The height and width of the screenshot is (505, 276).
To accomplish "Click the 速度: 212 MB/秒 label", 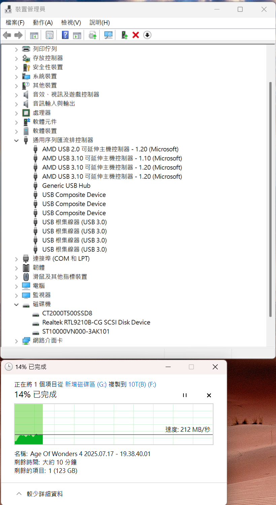I will 188,429.
